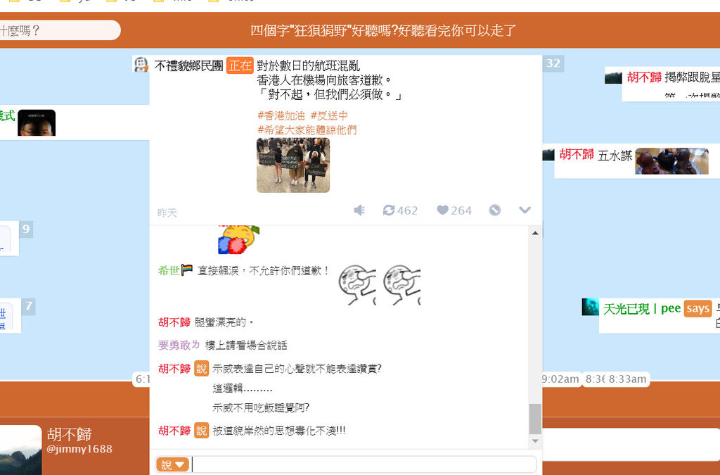Click the 7 response count badge

28,306
